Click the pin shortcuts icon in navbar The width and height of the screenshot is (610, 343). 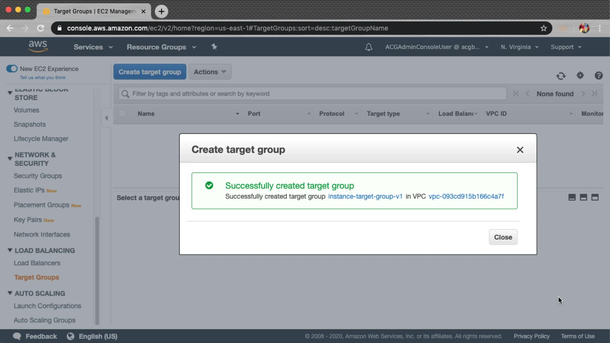point(214,47)
